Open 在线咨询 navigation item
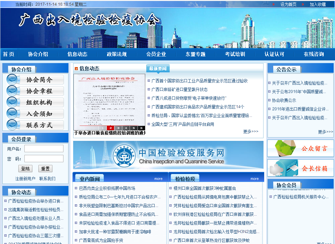 tap(314, 54)
